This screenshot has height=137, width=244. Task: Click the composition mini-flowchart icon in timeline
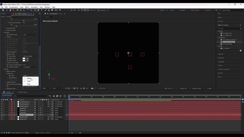click(x=50, y=96)
